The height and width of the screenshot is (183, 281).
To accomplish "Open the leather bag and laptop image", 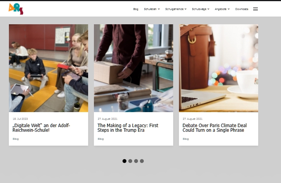I will [x=218, y=68].
